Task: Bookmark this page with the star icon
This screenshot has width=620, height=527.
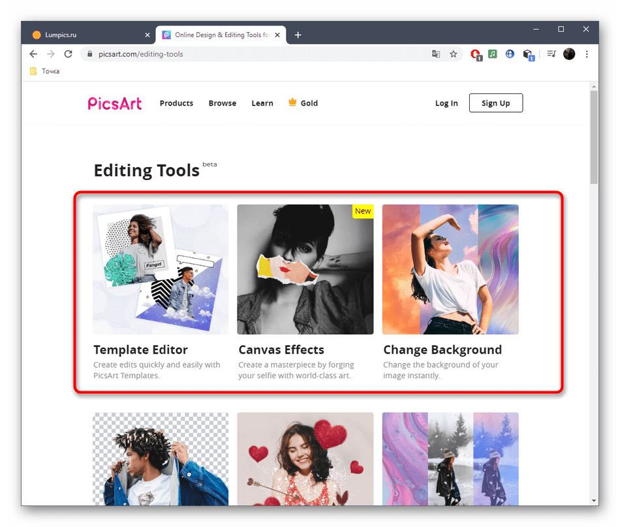Action: click(454, 54)
